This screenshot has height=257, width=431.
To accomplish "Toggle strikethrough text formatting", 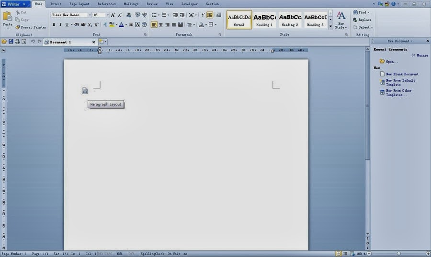I will coord(83,25).
